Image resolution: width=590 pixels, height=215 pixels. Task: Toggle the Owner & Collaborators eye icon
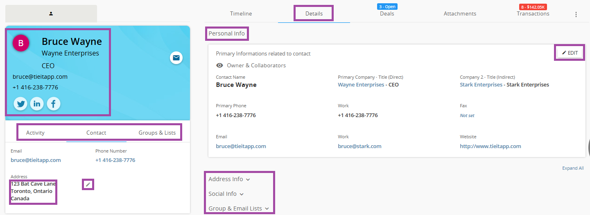(220, 65)
